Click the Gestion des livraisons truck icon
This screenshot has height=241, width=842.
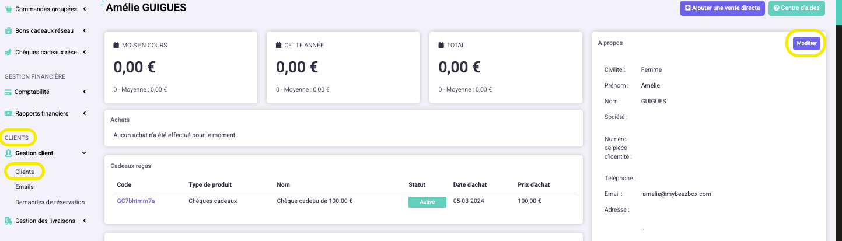[9, 221]
